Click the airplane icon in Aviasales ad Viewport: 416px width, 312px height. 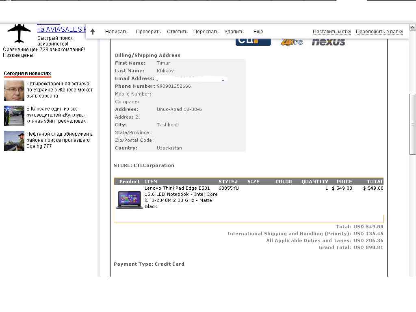[19, 33]
